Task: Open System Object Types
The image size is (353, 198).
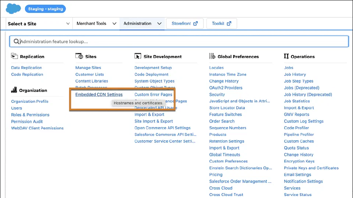Action: click(x=154, y=81)
